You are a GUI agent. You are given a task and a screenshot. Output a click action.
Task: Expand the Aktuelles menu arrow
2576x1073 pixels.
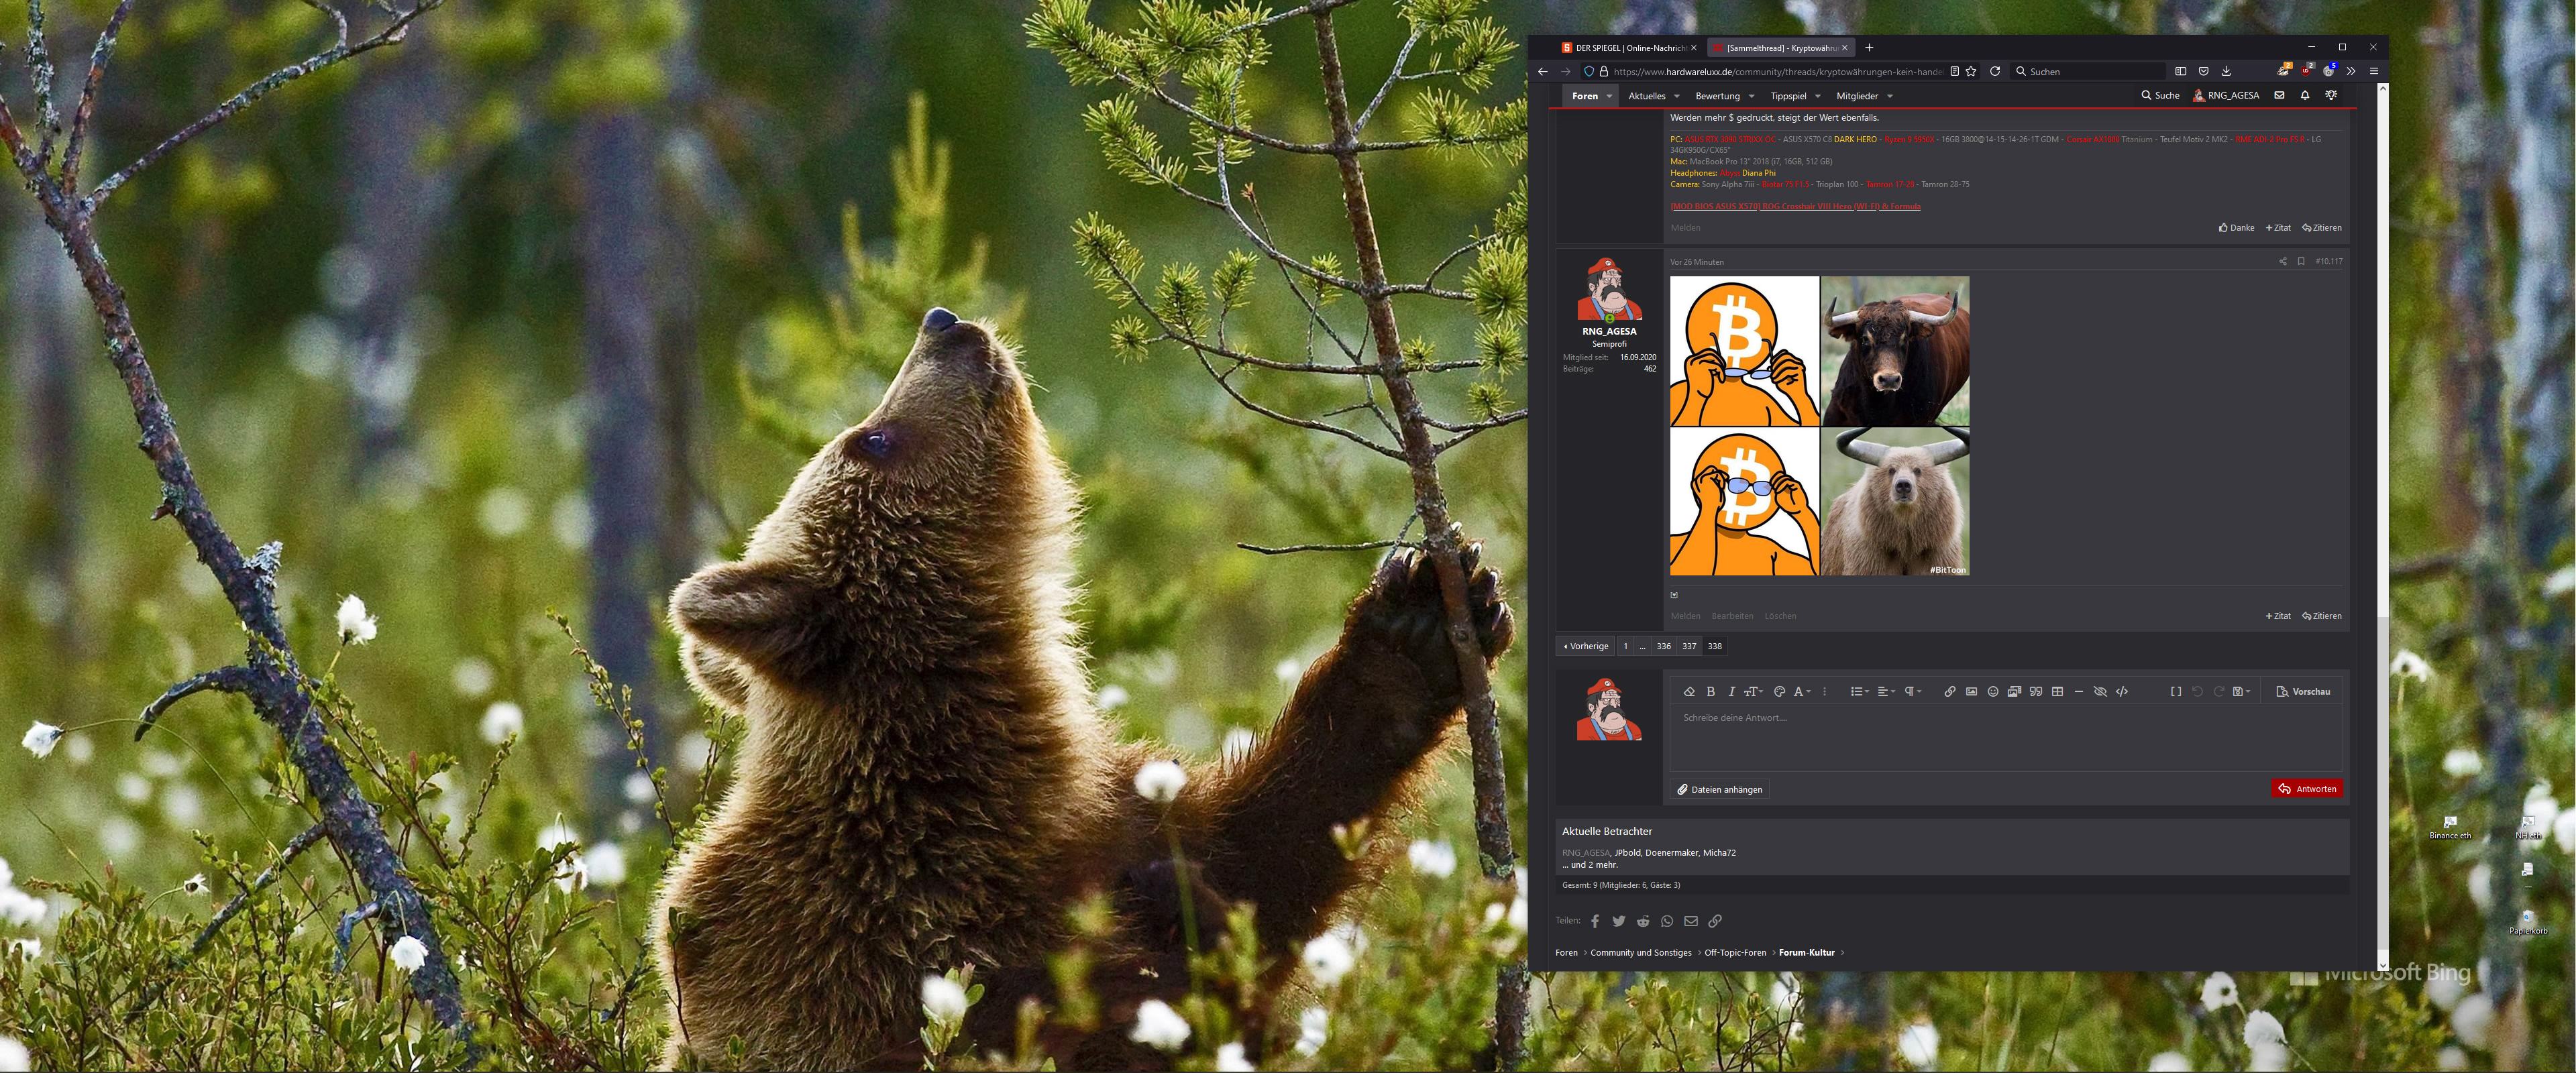1677,96
